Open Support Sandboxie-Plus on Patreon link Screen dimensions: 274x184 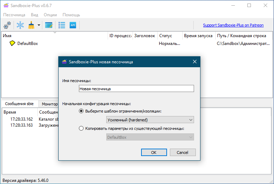(233, 25)
